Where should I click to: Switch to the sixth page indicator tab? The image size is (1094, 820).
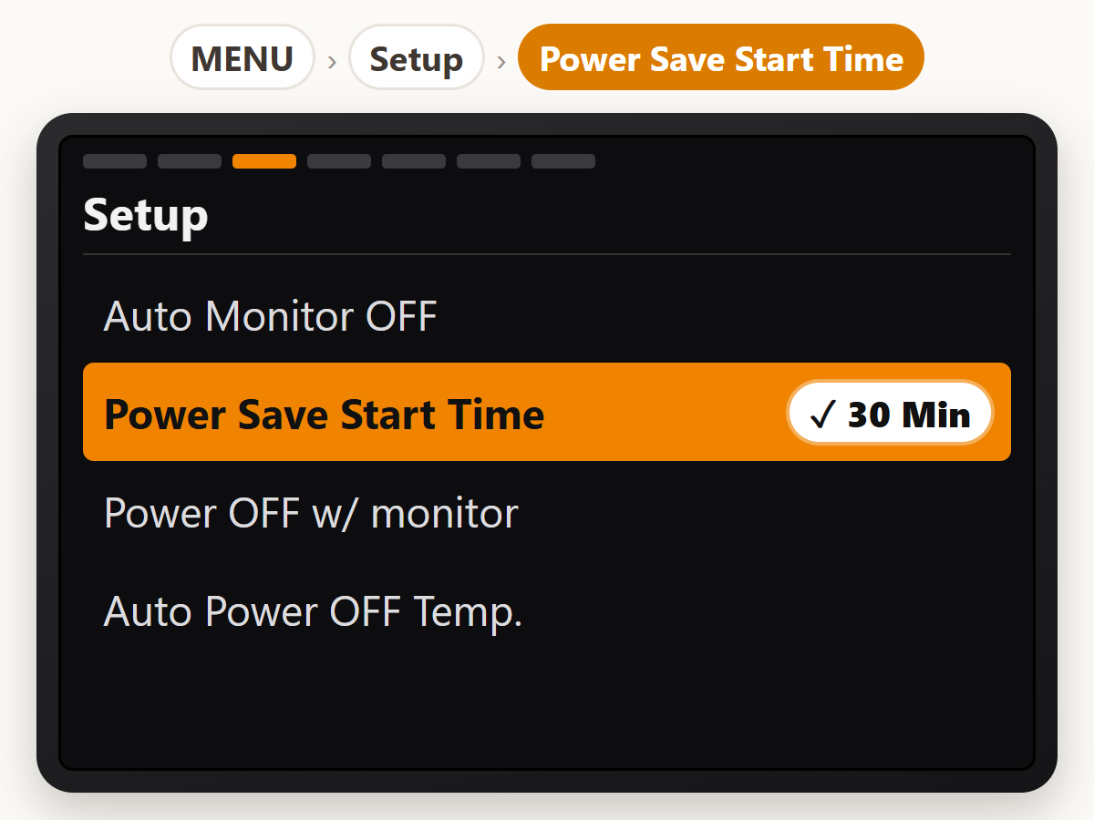[x=489, y=161]
